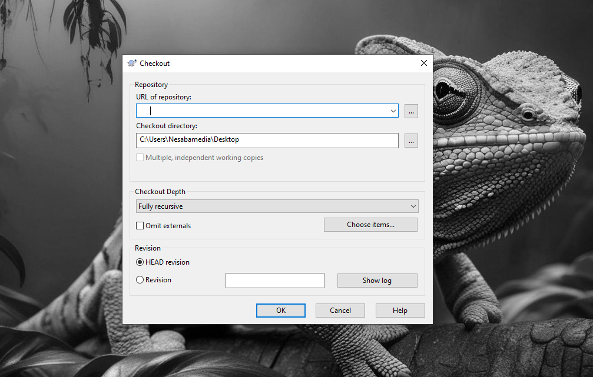The width and height of the screenshot is (593, 377).
Task: Focus the Revision number text box
Action: (274, 281)
